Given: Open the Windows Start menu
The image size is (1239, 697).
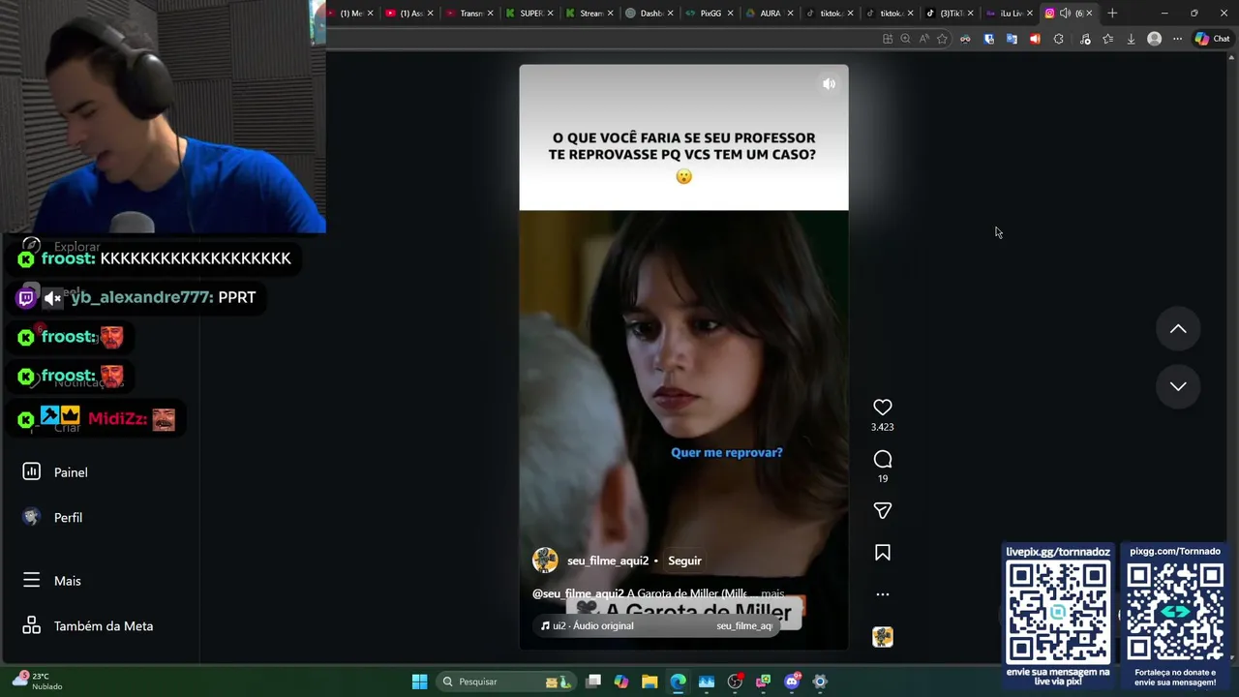Looking at the screenshot, I should click(419, 682).
